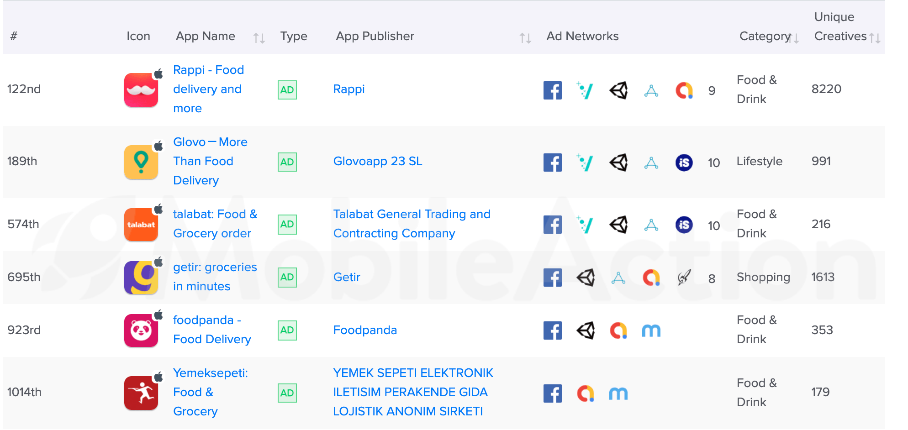Click the Type column header
Image resolution: width=908 pixels, height=430 pixels.
click(x=294, y=36)
